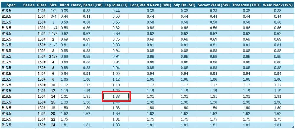Screen dimensions: 295x129
Task: Select 150# class cell in size 14 row
Action: [x=42, y=97]
